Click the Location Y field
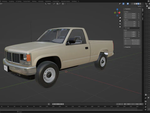This screenshot has height=113, width=150. 130,16
